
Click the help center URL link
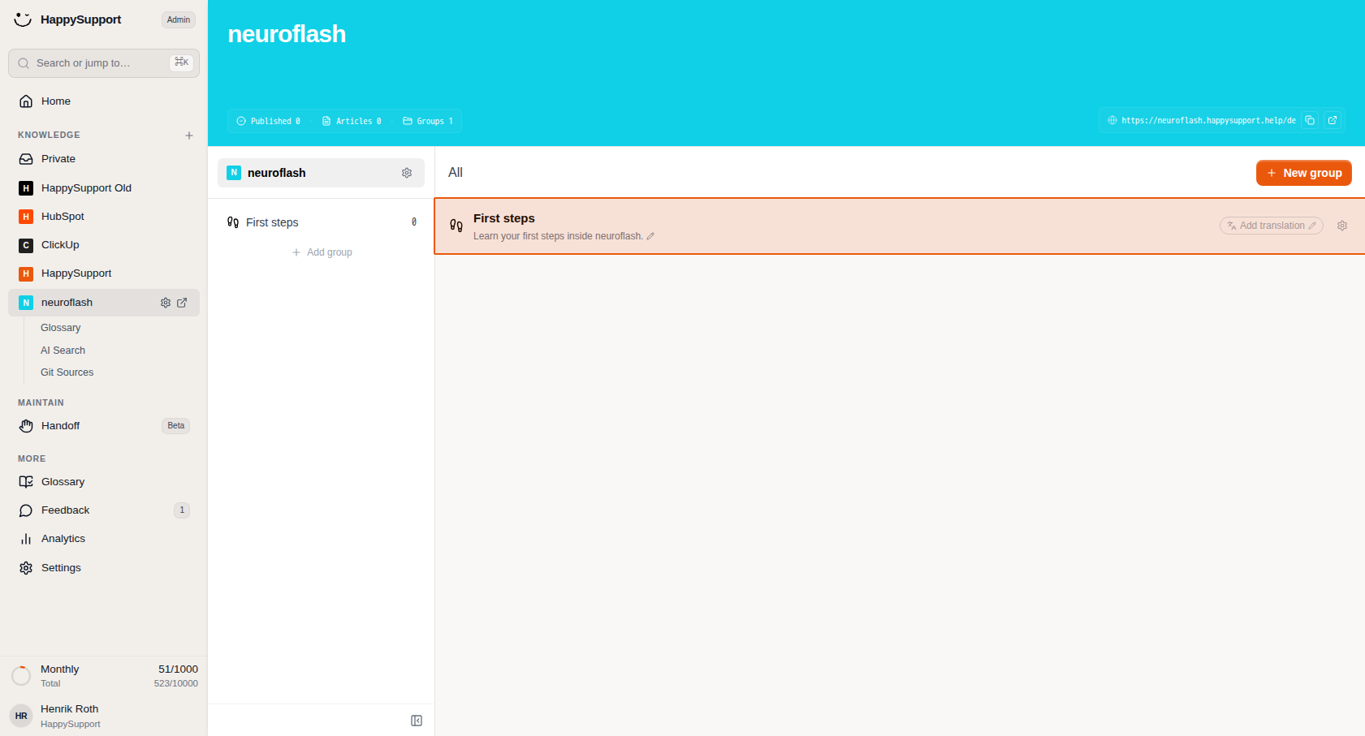click(1208, 120)
